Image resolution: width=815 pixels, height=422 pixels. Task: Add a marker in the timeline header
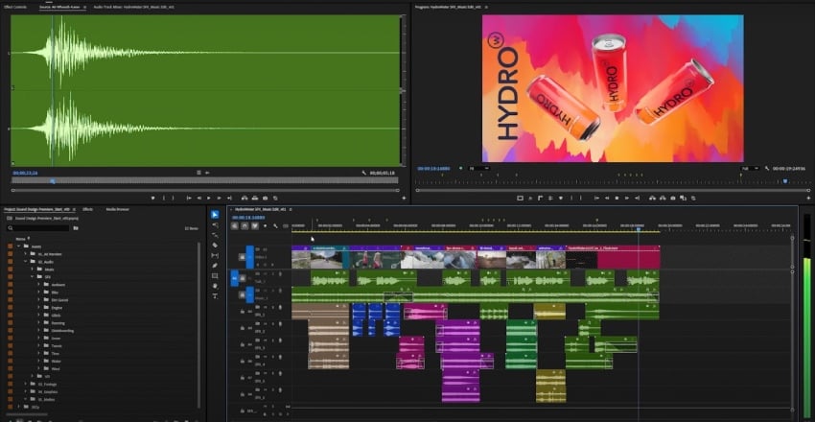click(x=265, y=226)
